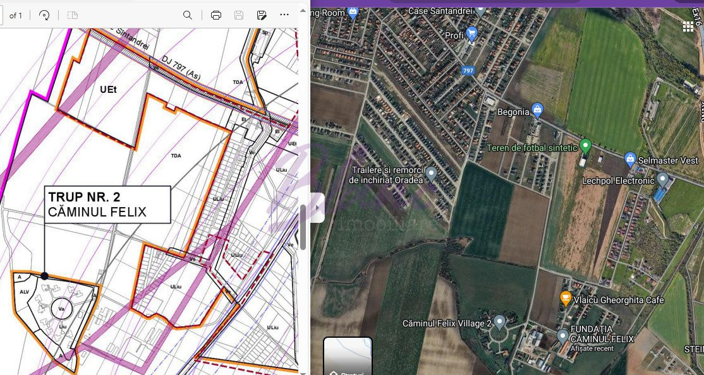Click the Begonia store map pin
This screenshot has height=375, width=704.
coord(537,110)
